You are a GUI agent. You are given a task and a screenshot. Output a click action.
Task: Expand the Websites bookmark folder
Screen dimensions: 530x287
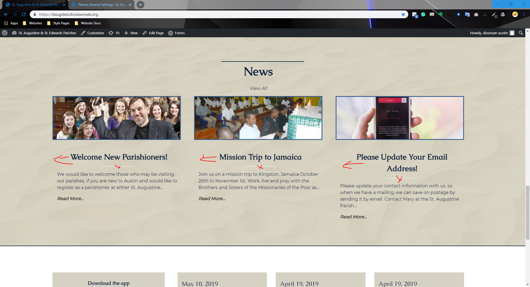[33, 23]
